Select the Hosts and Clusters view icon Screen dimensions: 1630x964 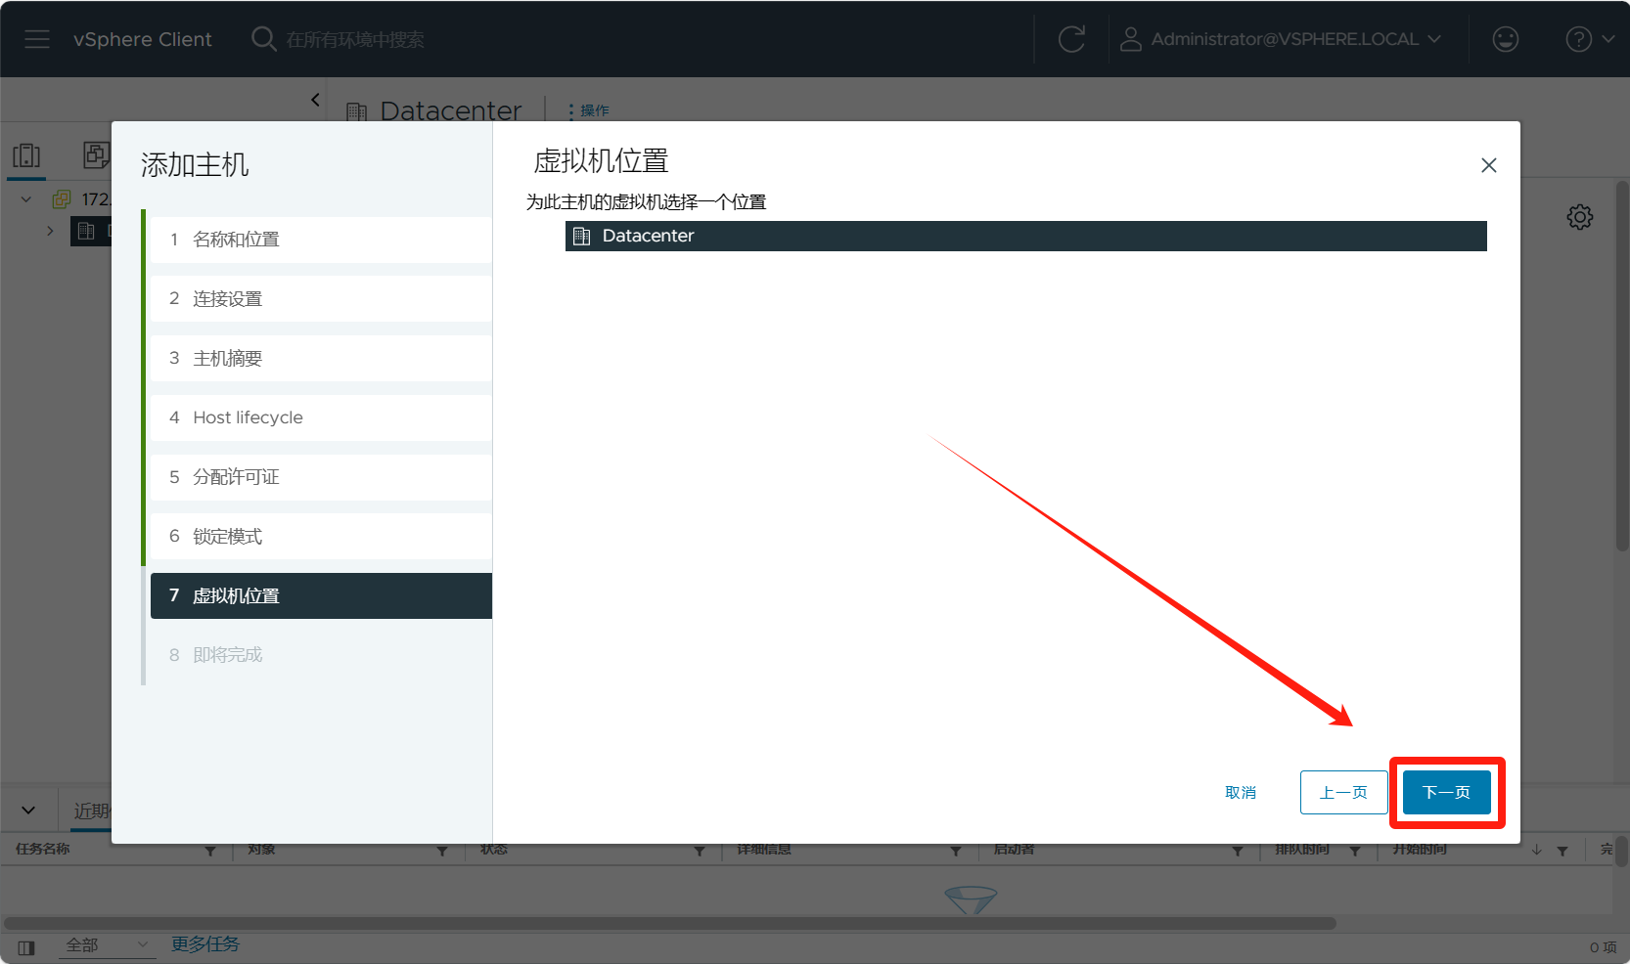click(26, 155)
